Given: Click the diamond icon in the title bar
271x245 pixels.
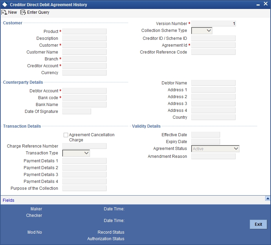Looking at the screenshot, I should tap(5, 5).
